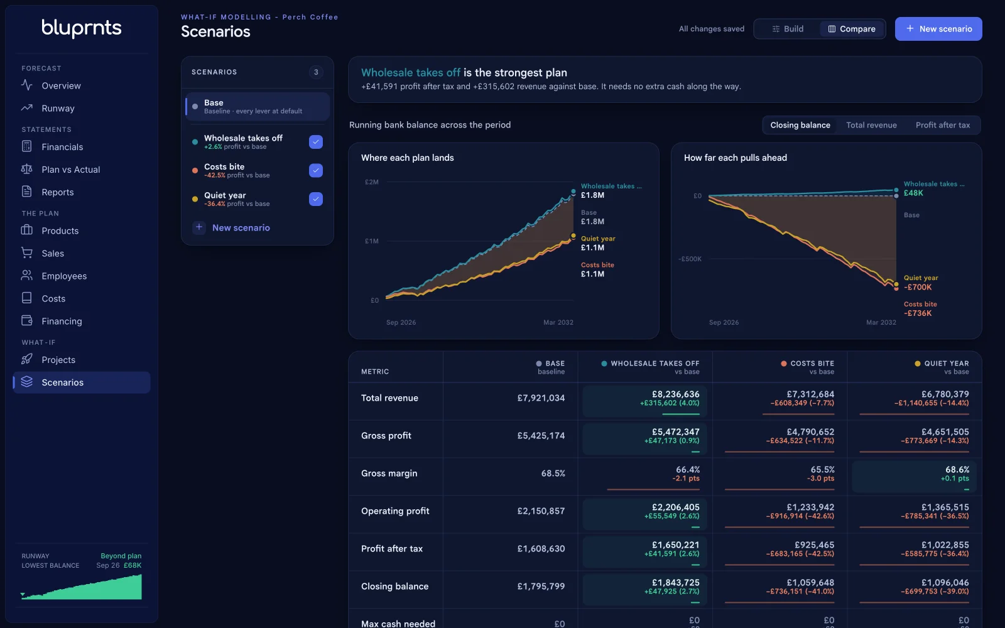Click the Costs bite orange legend dot
Screen dimensions: 1005x628
point(195,170)
